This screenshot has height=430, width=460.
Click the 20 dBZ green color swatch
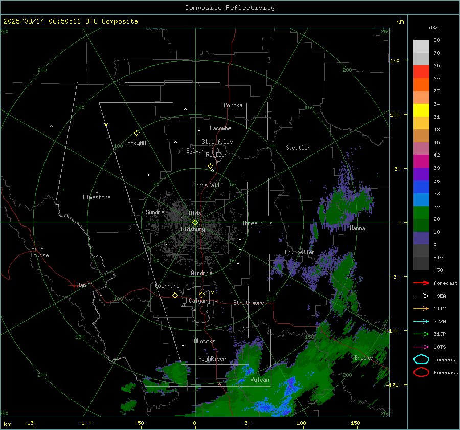coord(421,212)
